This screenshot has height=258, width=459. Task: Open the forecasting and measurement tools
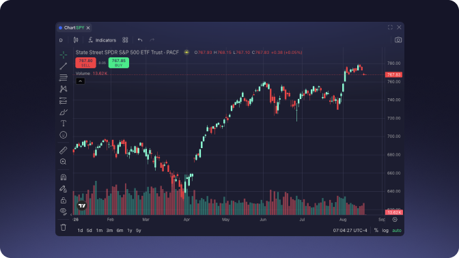coord(64,100)
